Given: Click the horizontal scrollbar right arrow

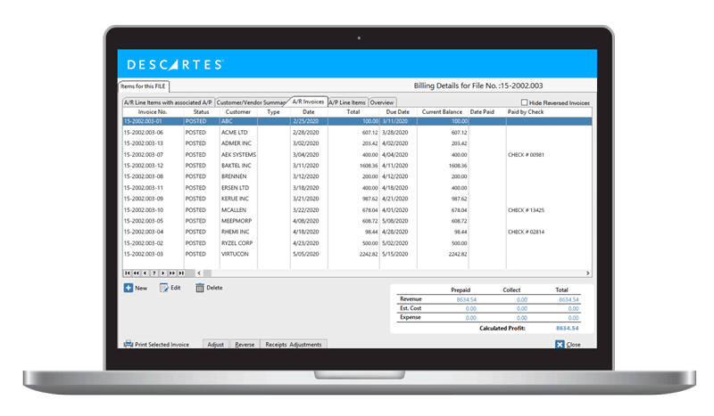Looking at the screenshot, I should tap(587, 273).
